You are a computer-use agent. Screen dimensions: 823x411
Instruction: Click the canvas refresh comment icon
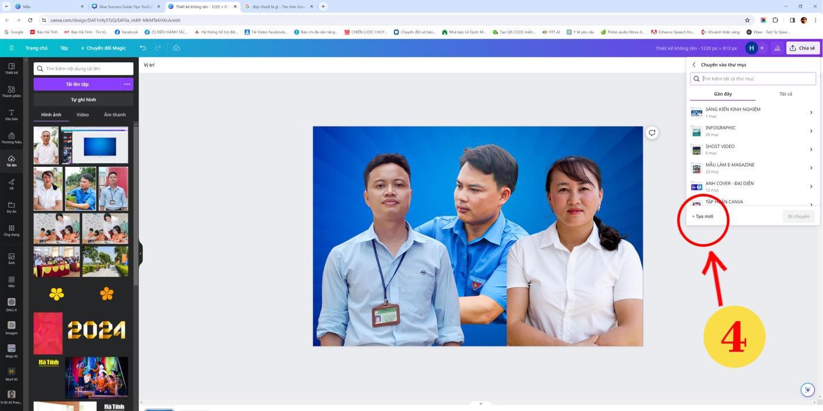pos(652,132)
